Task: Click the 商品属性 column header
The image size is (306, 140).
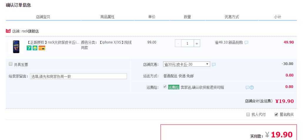Action: 107,17
